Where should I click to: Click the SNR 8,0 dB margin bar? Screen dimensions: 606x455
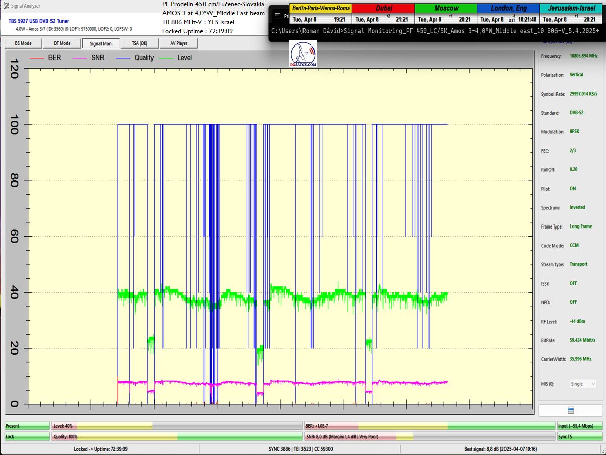[x=429, y=436]
